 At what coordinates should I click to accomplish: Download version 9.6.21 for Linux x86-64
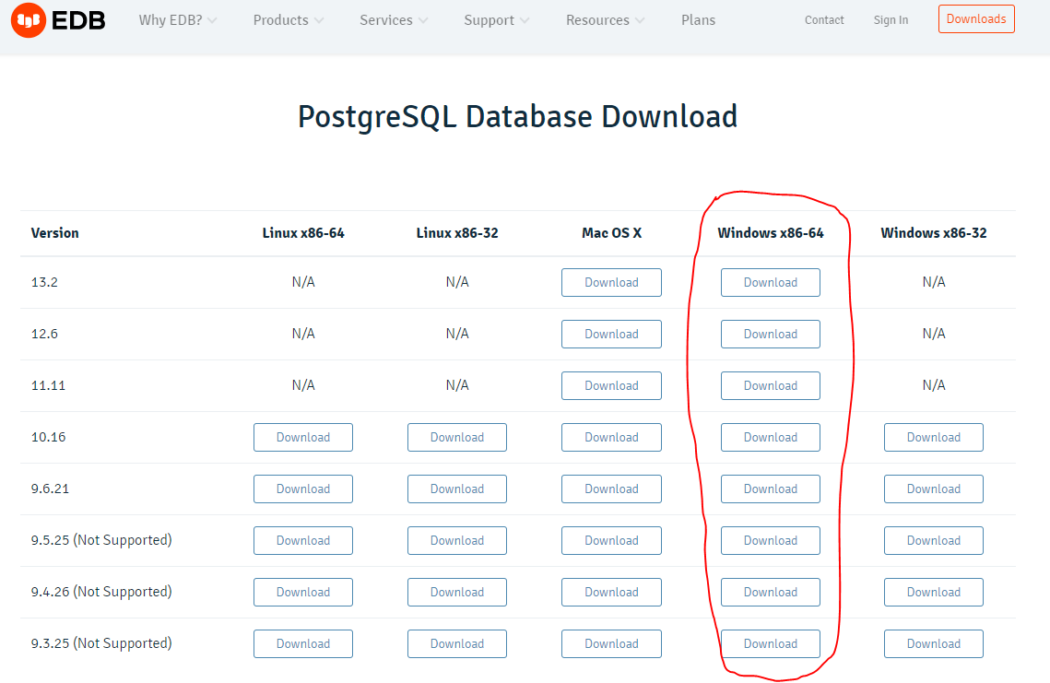pyautogui.click(x=303, y=489)
